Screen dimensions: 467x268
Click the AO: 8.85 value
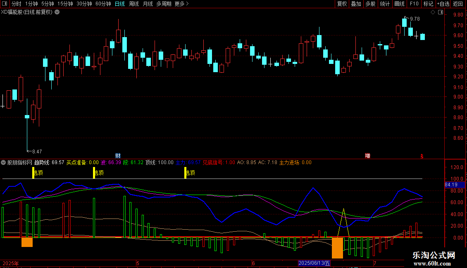(x=247, y=162)
